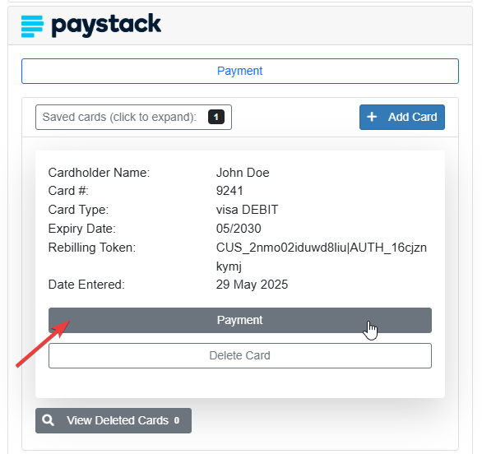Open View Deleted Cards

[114, 420]
